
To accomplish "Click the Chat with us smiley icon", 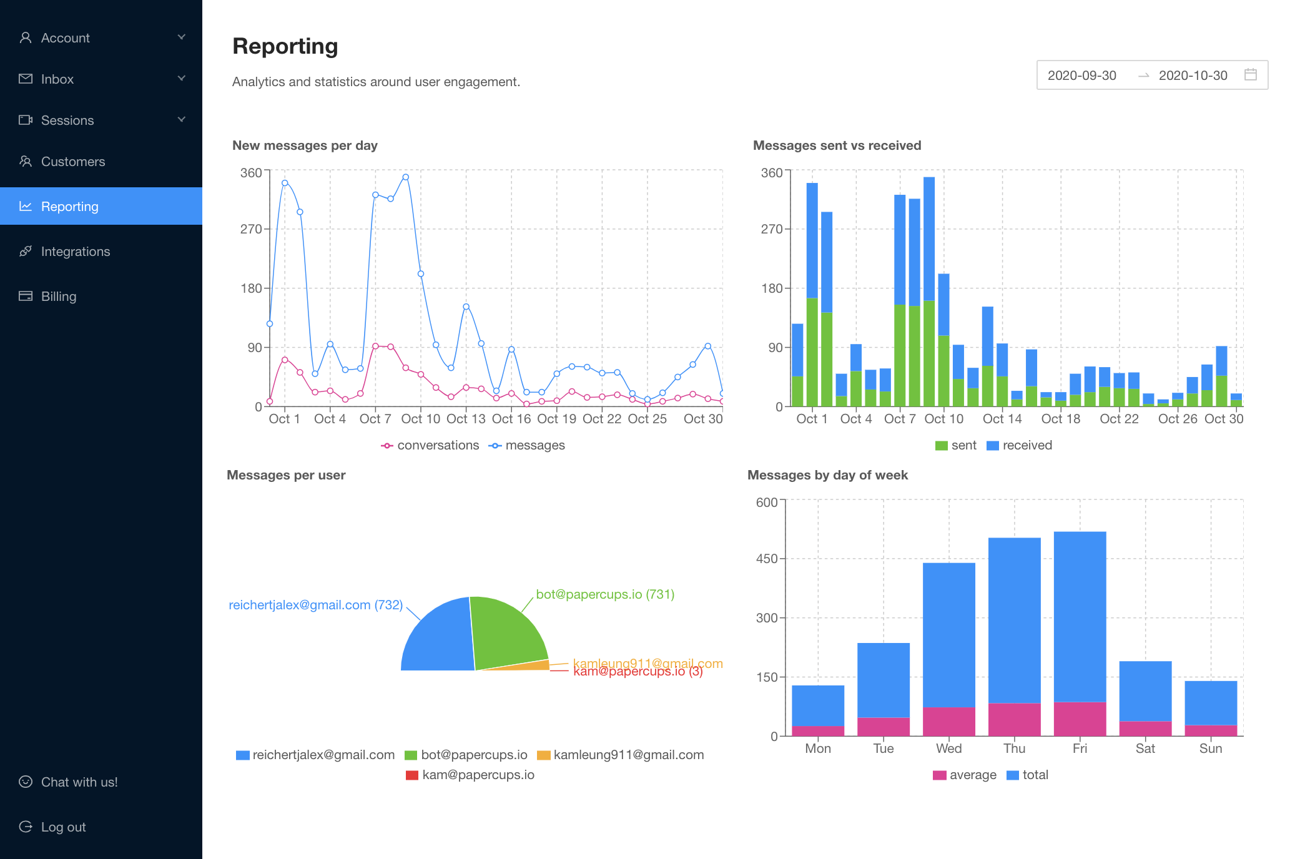I will 26,782.
